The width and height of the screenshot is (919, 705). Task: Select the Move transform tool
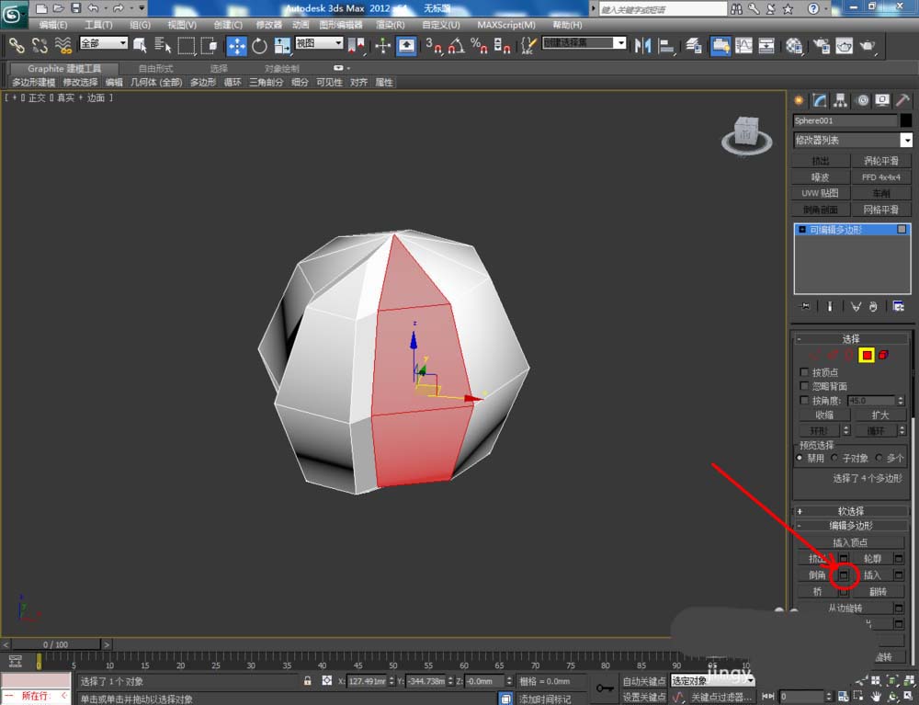pos(236,46)
